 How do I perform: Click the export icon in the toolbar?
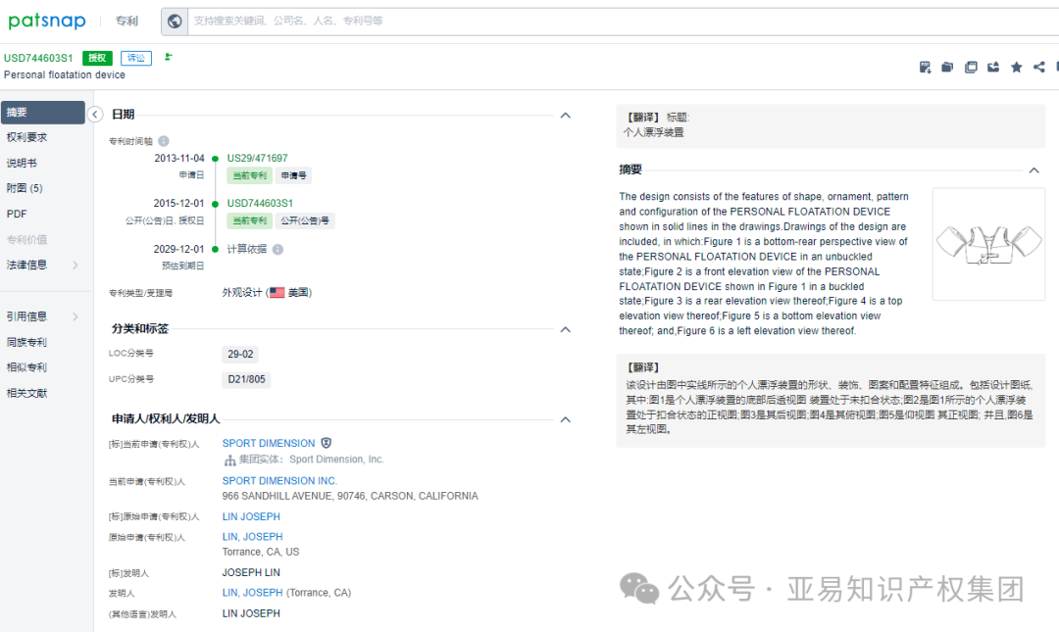pos(993,67)
